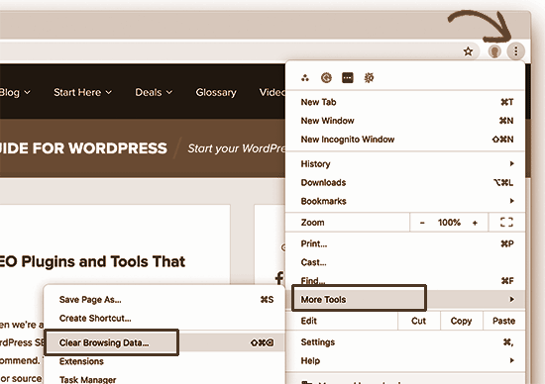The width and height of the screenshot is (545, 384).
Task: Click the Copy button in Edit row
Action: tap(461, 321)
